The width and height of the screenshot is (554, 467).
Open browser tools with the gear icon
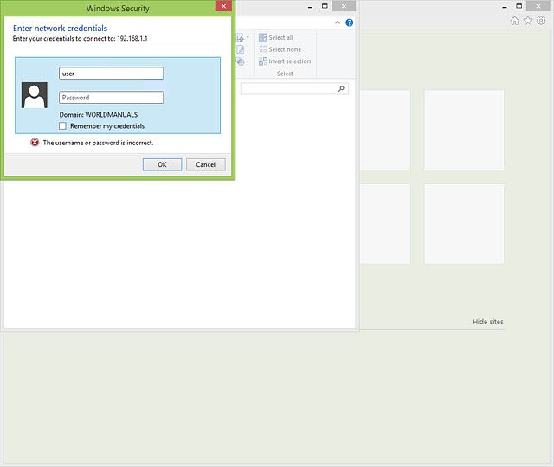(541, 21)
